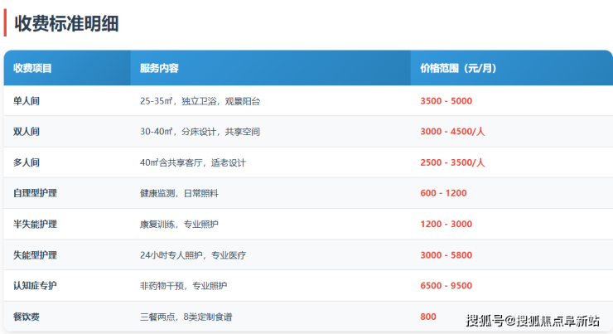Click the 餐饮费 row label
The image size is (613, 334).
(x=27, y=317)
